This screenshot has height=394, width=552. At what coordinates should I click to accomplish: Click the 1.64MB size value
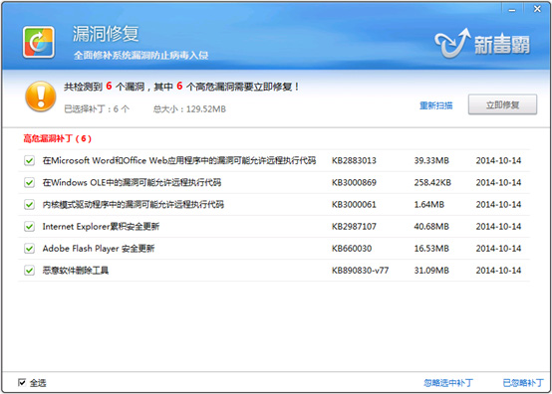click(429, 205)
